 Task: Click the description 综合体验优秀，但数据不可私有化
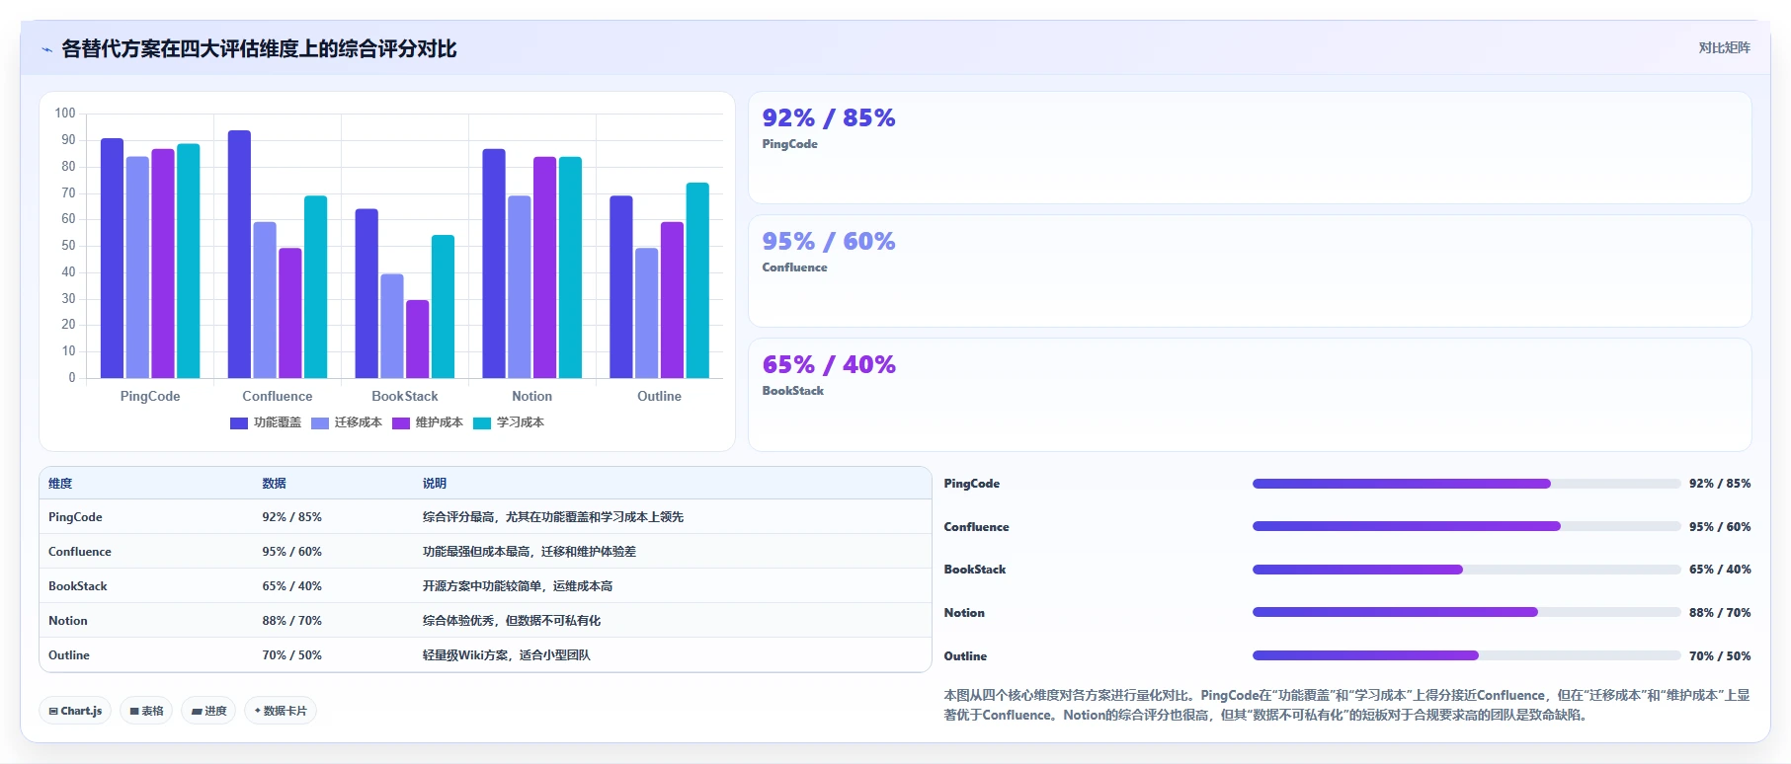click(512, 621)
